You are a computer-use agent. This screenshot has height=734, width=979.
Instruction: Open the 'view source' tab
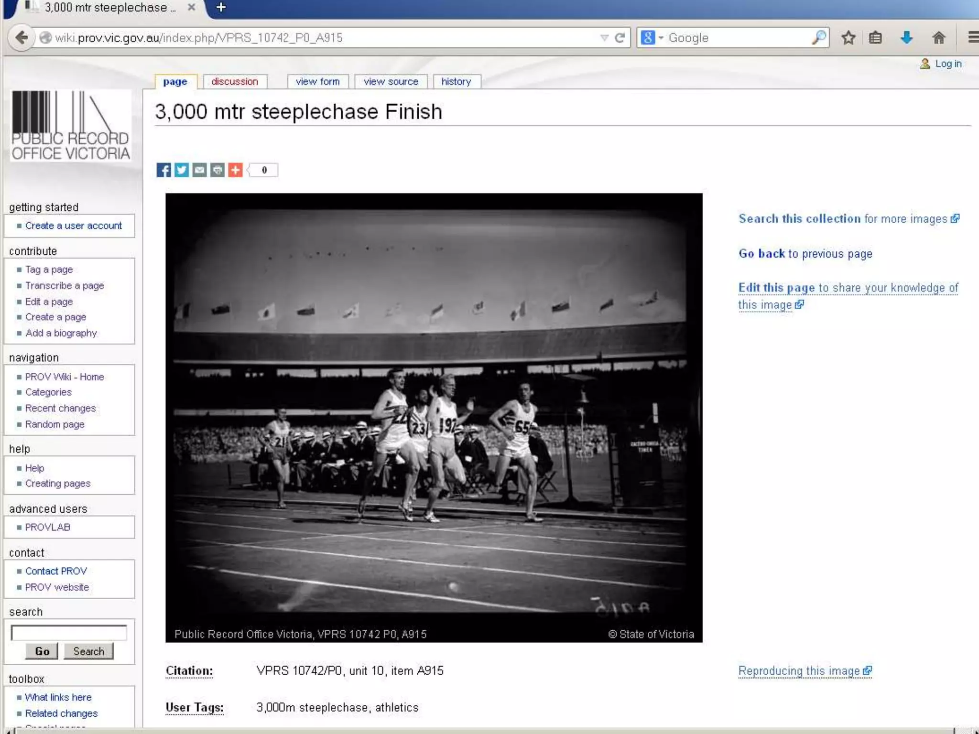click(x=391, y=82)
